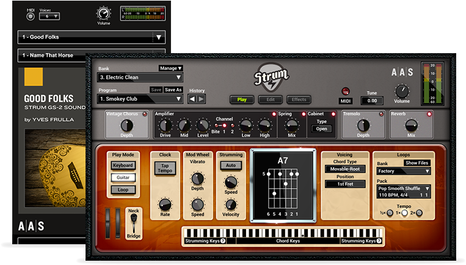The image size is (466, 265).
Task: Switch to the Effects view
Action: pos(299,100)
